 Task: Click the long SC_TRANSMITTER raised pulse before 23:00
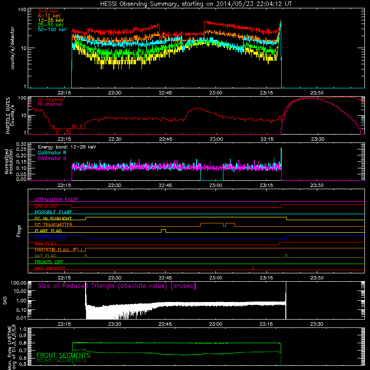[212, 225]
